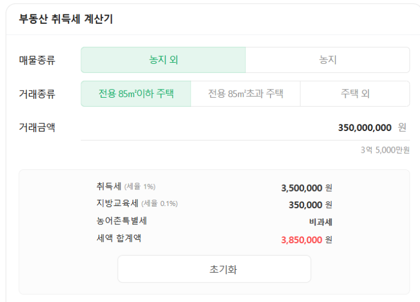
Task: Click the 농어촌특별세 row label
Action: tap(122, 221)
